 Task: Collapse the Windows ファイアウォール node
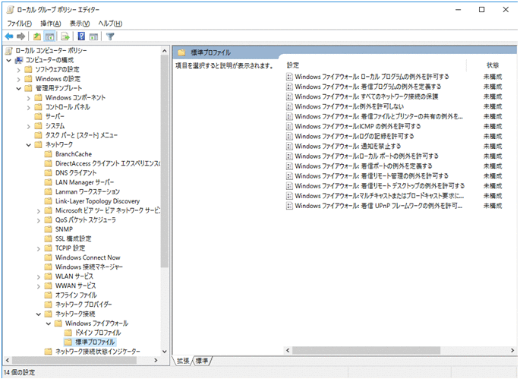(49, 324)
